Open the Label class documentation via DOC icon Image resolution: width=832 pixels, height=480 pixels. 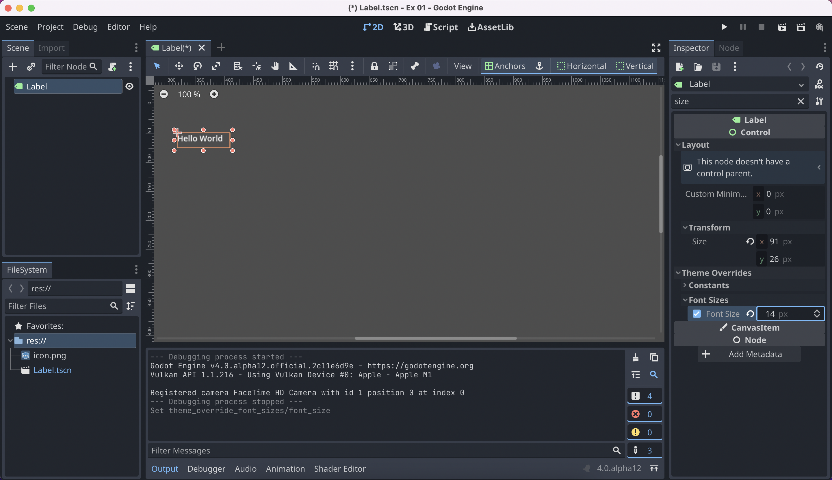(820, 84)
